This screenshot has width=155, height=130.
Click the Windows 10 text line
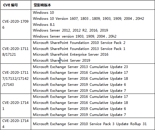coord(44,13)
